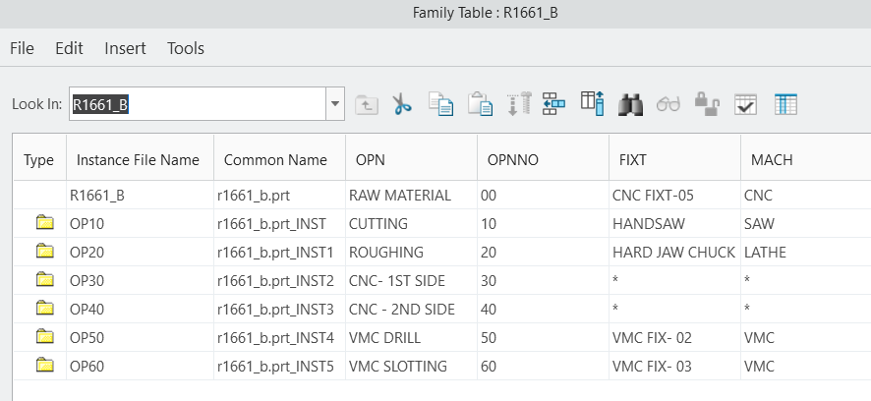Click the insert instance row icon
Image resolution: width=871 pixels, height=401 pixels.
[x=553, y=104]
